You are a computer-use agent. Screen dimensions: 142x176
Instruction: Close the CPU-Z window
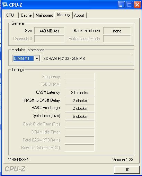(137, 5)
